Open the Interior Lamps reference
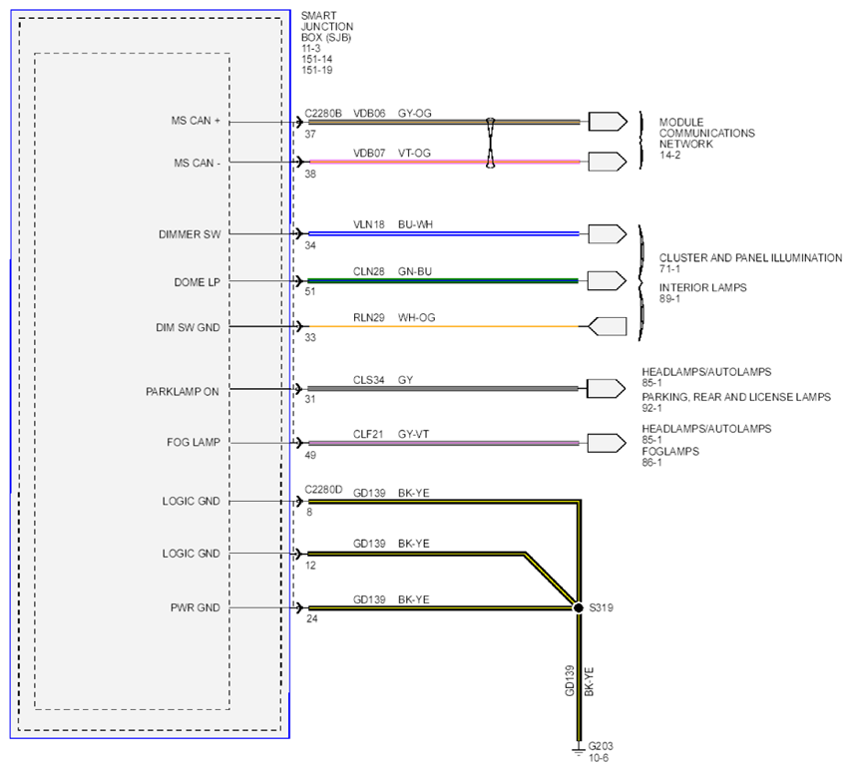The height and width of the screenshot is (771, 852). [702, 287]
